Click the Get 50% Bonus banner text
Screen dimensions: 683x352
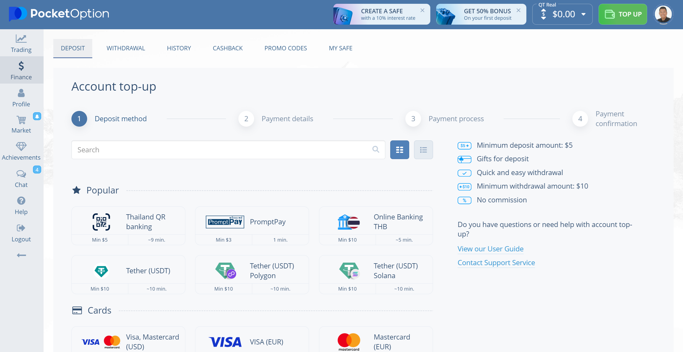click(x=488, y=14)
